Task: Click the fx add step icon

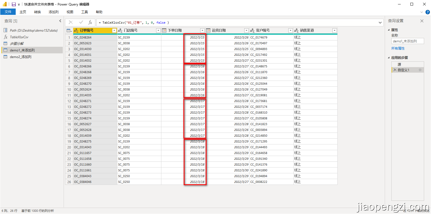Action: pos(90,23)
